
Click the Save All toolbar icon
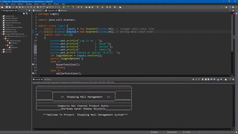(10, 7)
